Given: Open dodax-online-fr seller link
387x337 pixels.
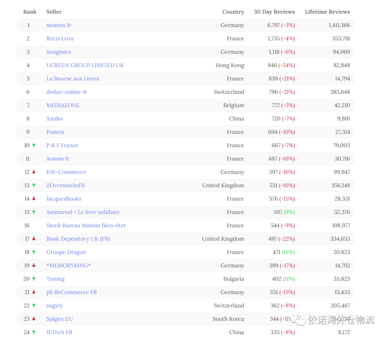Looking at the screenshot, I should [x=67, y=92].
